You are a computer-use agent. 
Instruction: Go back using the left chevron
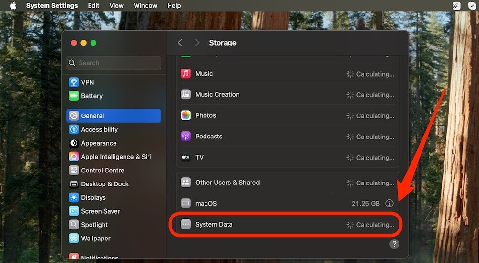click(x=180, y=43)
